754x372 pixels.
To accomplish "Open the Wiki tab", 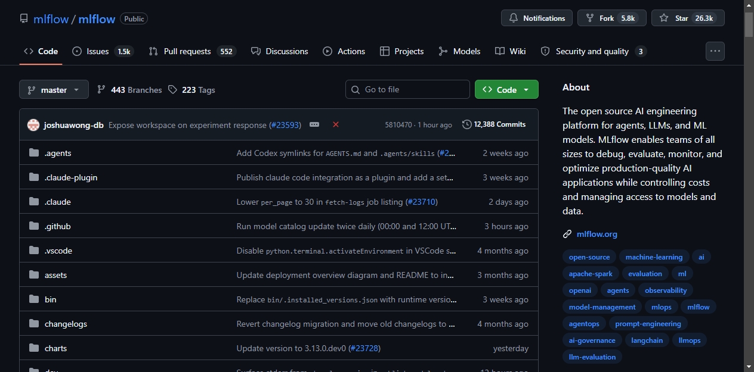I will [x=511, y=51].
